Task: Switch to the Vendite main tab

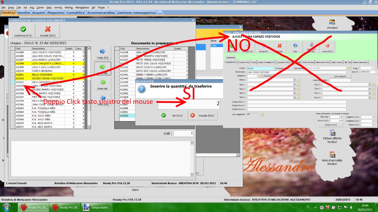Action: 24,12
